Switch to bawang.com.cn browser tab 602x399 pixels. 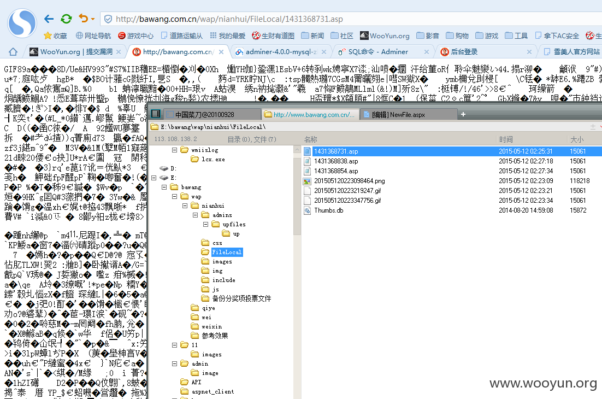click(178, 51)
